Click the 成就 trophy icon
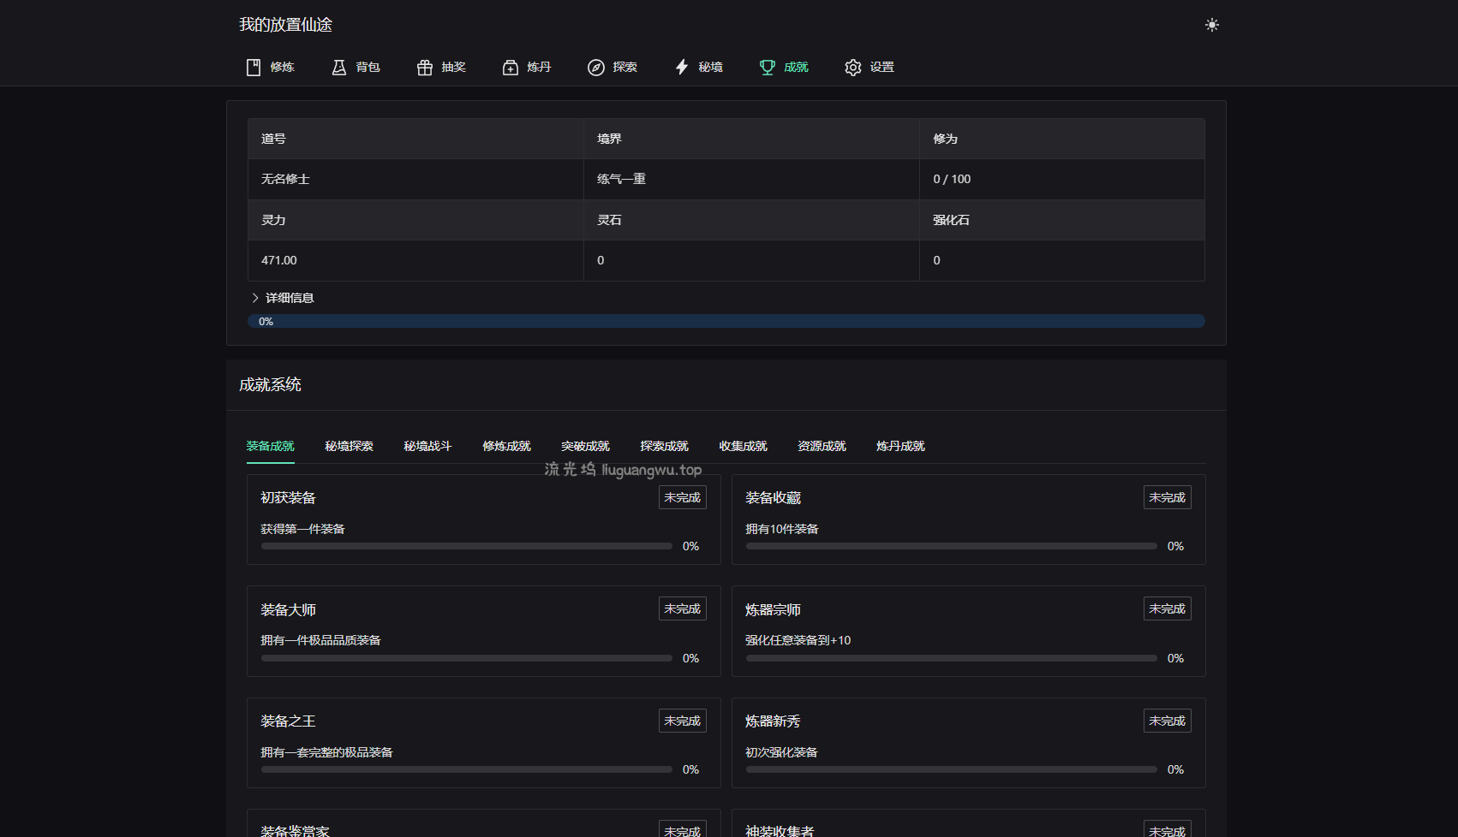1458x837 pixels. (x=768, y=68)
